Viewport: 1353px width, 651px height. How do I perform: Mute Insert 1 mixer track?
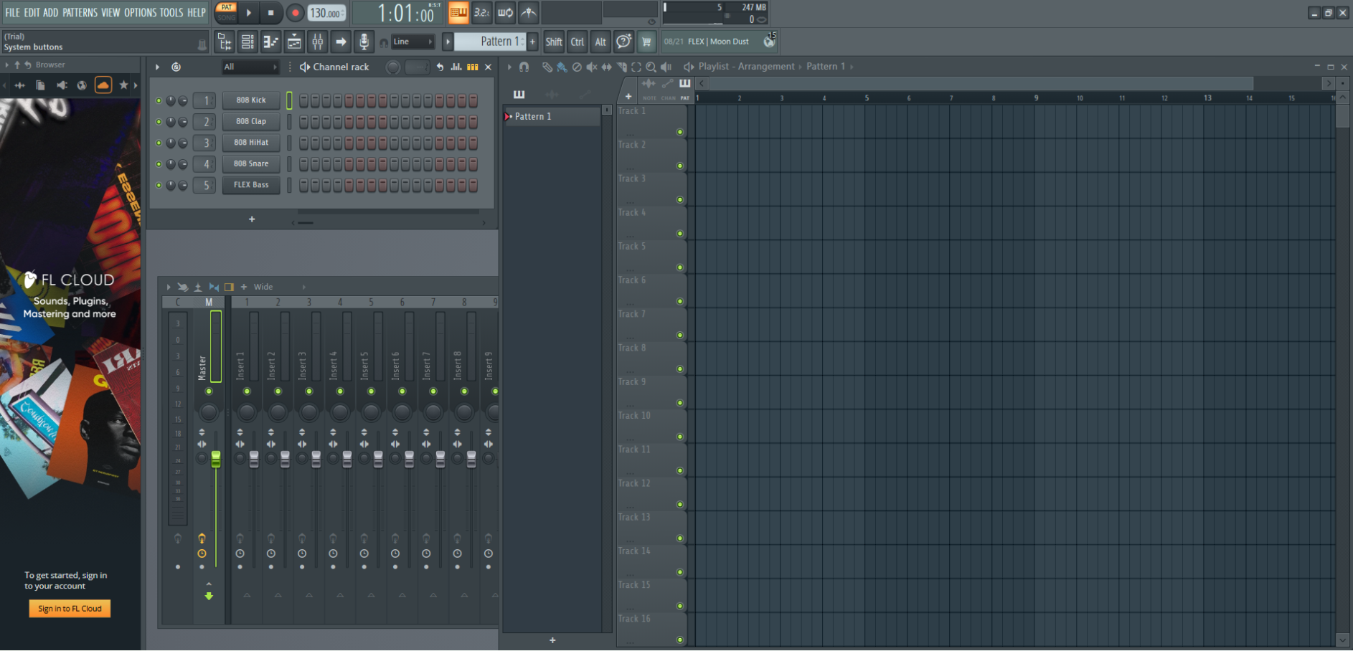coord(247,391)
